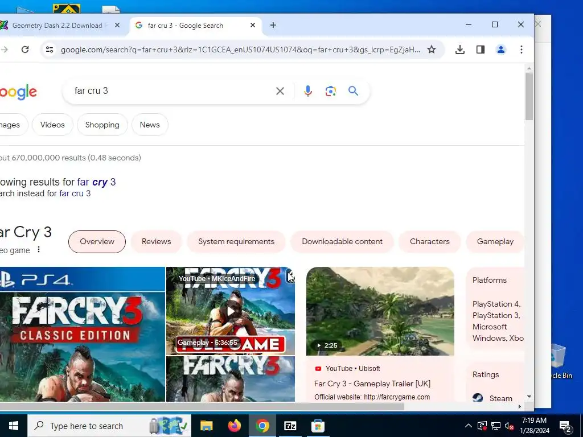
Task: Open clock showing 7:19 AM
Action: [535, 426]
